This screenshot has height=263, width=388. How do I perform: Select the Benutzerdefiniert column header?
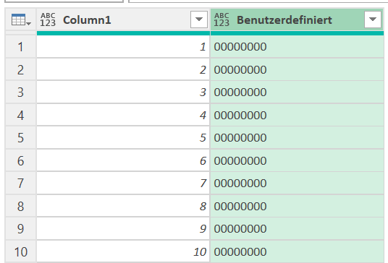pos(297,20)
